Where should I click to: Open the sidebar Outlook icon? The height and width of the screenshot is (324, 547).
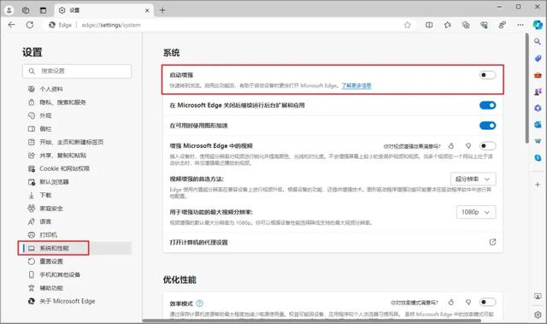coord(538,125)
